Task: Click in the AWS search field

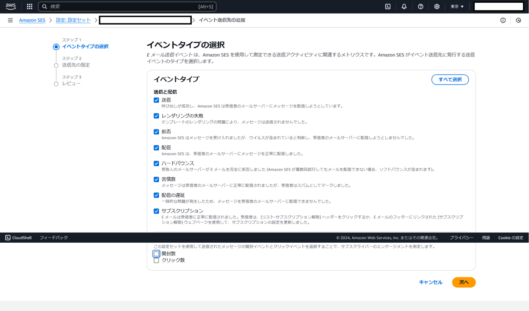Action: point(127,7)
